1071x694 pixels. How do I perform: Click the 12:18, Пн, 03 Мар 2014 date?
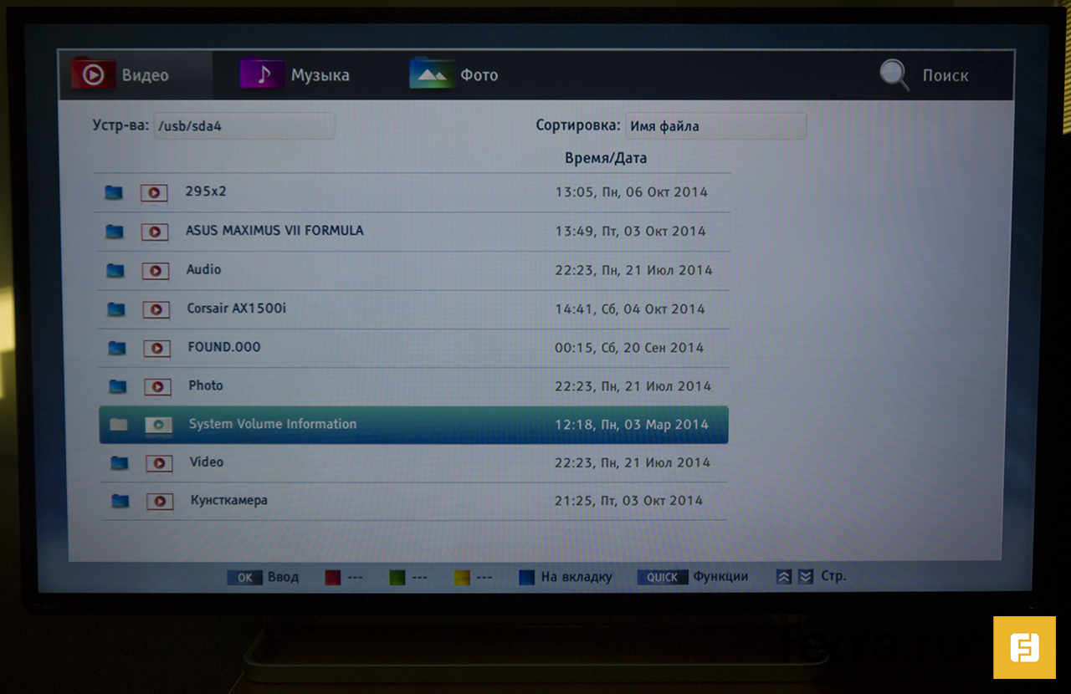(632, 425)
